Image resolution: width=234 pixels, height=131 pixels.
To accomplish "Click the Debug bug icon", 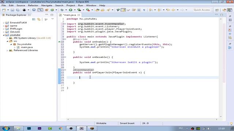I will tap(62, 10).
